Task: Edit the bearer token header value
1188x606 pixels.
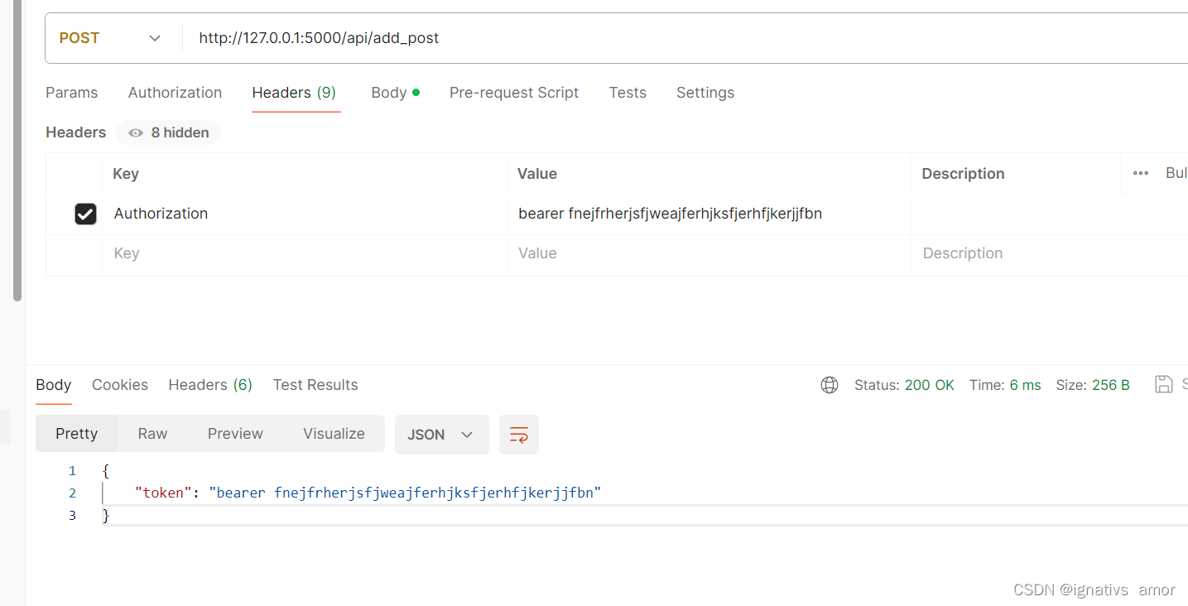Action: point(709,214)
